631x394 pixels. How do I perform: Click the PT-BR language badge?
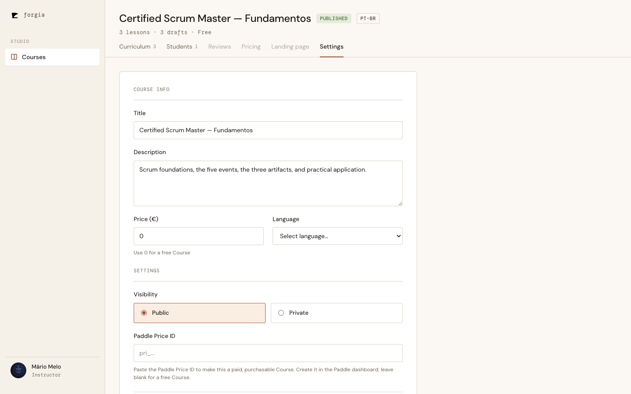point(368,18)
